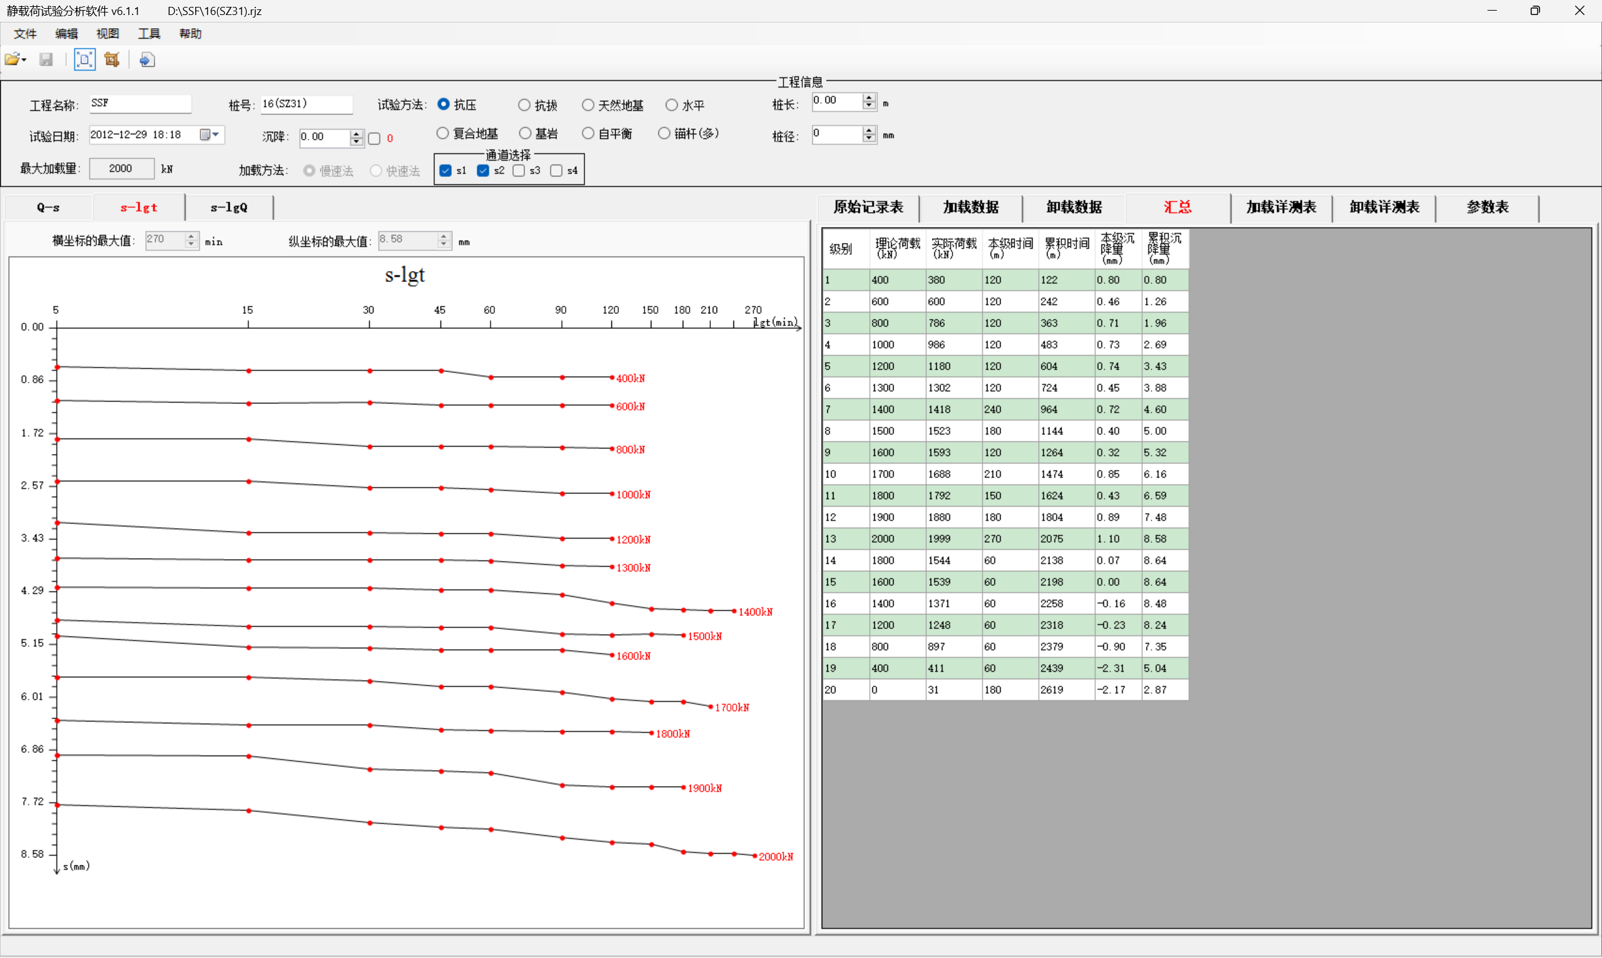Open the 原始记录表 data tab
Screen dimensions: 1602x958
(x=867, y=207)
